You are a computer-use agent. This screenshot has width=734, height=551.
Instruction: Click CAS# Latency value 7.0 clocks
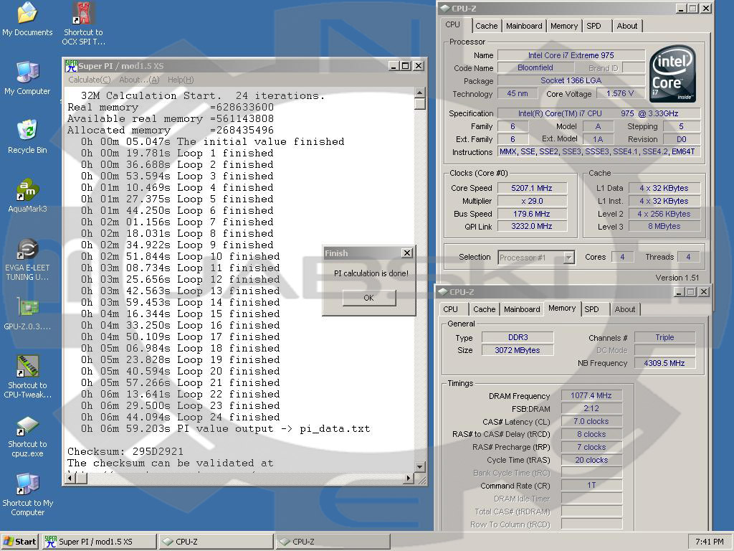(x=591, y=421)
